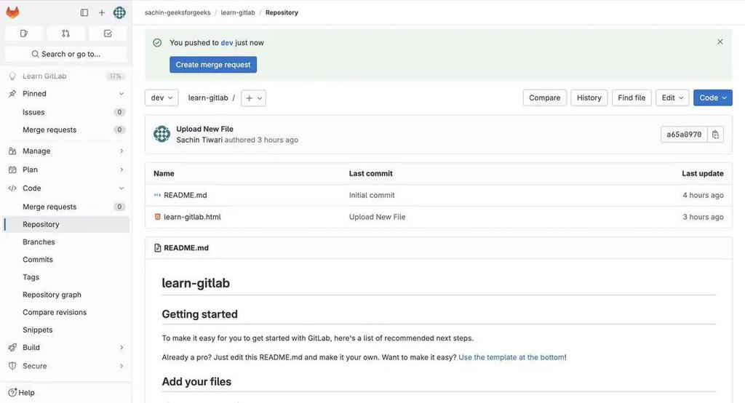The image size is (745, 403).
Task: Open the user avatar menu
Action: 119,12
